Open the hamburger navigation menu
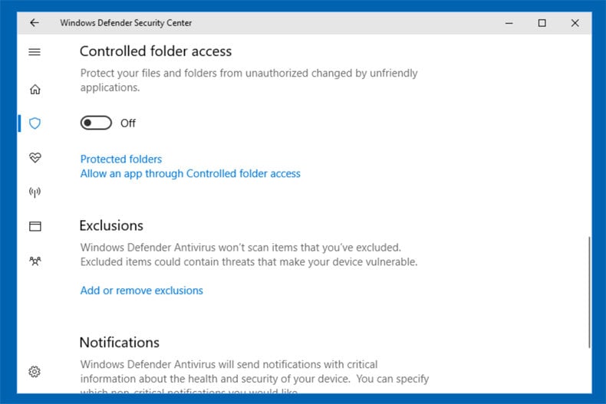 click(35, 52)
